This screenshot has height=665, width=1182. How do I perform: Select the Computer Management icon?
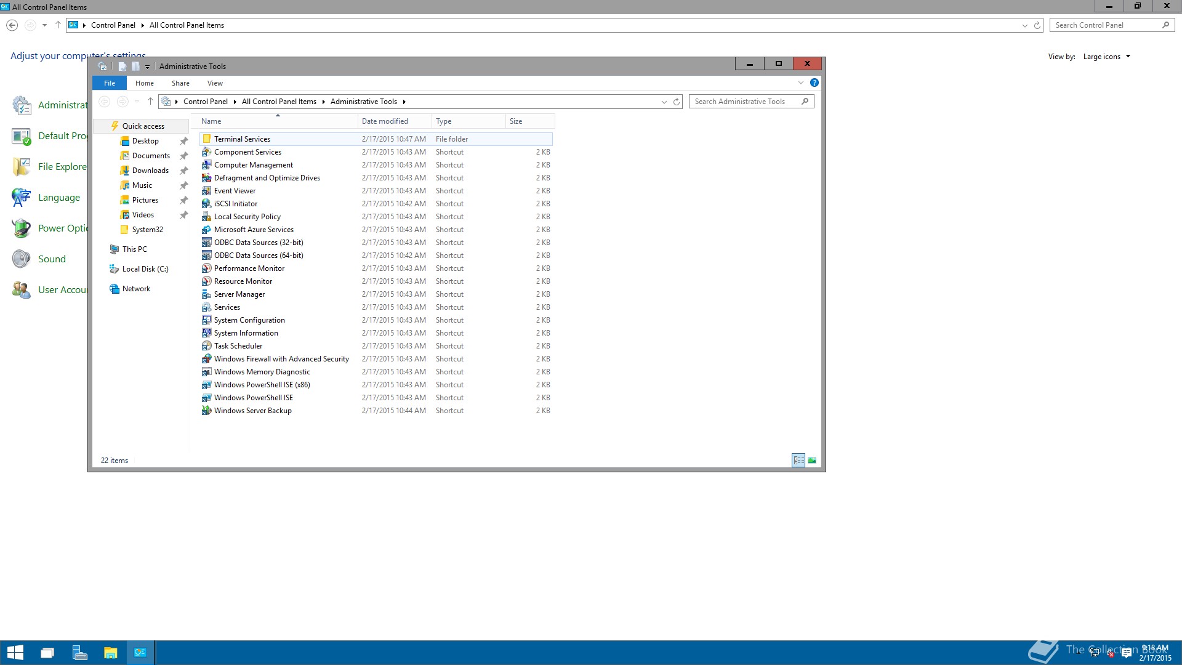tap(207, 165)
